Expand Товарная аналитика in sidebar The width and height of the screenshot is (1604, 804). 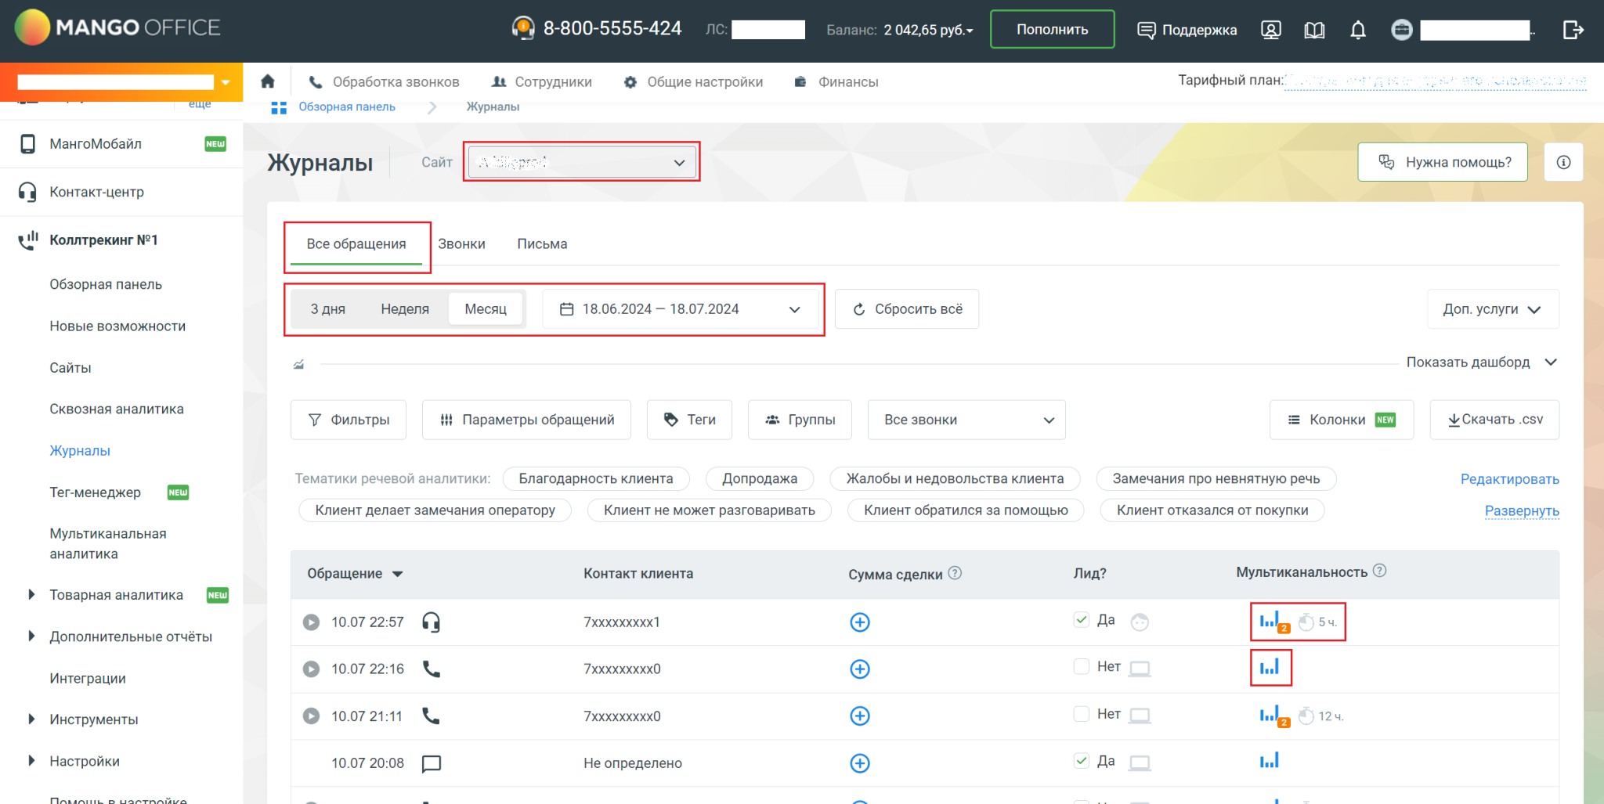[x=31, y=595]
